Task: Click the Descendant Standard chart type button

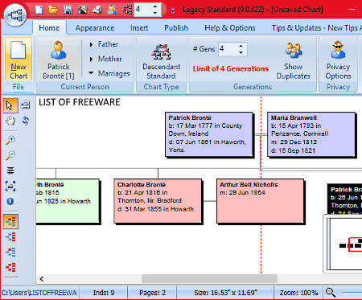Action: (x=162, y=61)
